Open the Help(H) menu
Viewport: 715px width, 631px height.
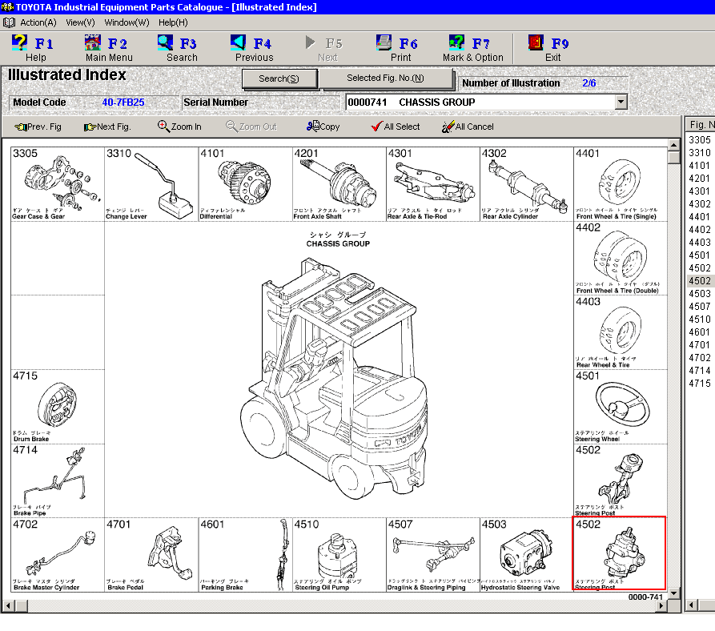pyautogui.click(x=173, y=22)
